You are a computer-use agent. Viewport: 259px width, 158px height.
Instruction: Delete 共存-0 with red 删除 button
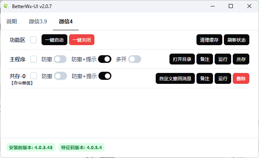241,79
